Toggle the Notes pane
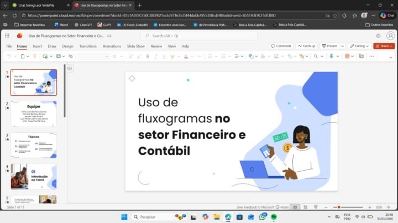Screen dimensions: 398x223 (282, 207)
